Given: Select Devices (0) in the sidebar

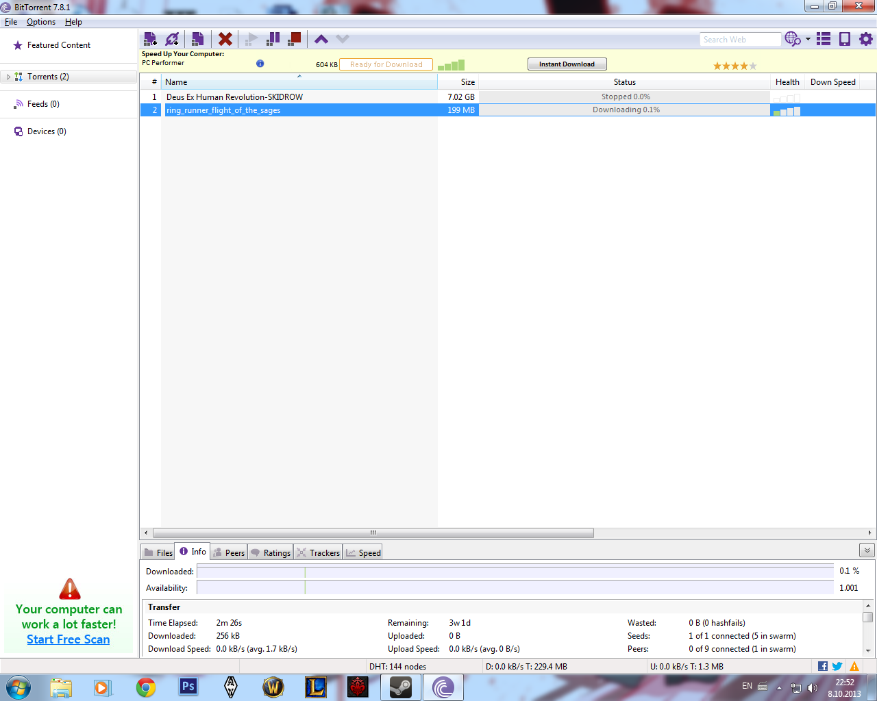Looking at the screenshot, I should (x=47, y=131).
